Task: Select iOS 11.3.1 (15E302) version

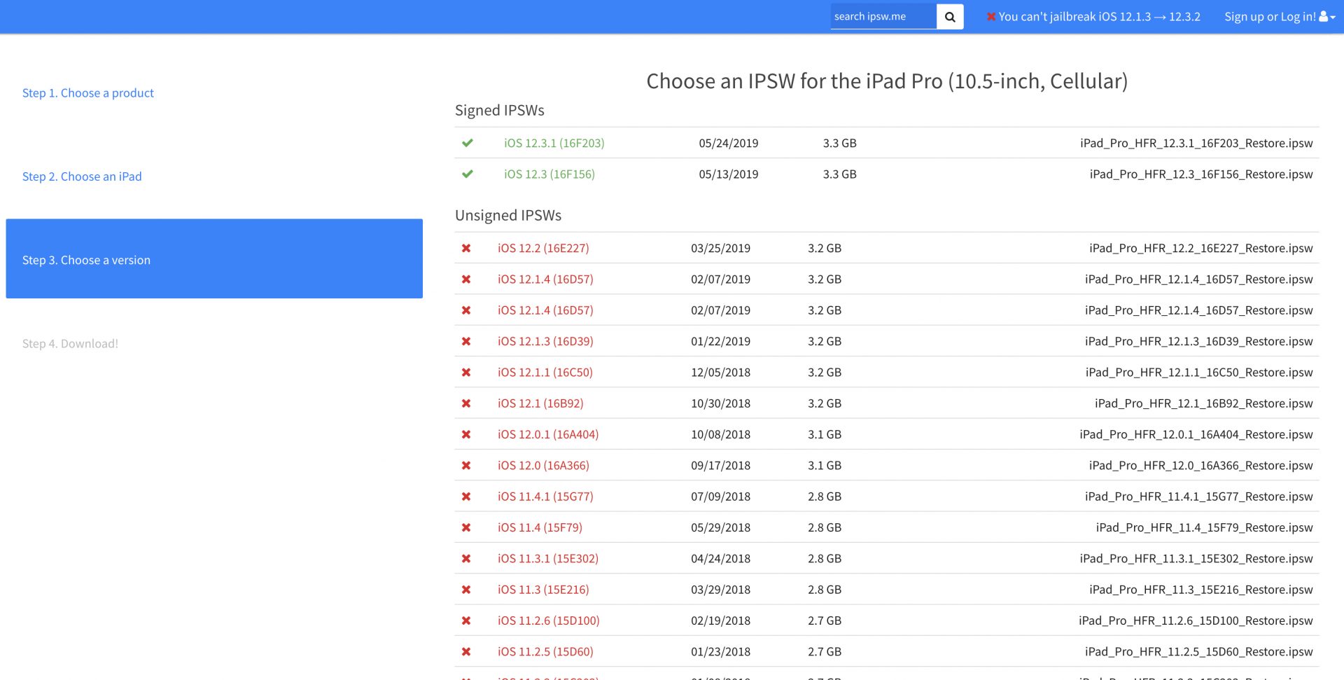Action: (548, 558)
